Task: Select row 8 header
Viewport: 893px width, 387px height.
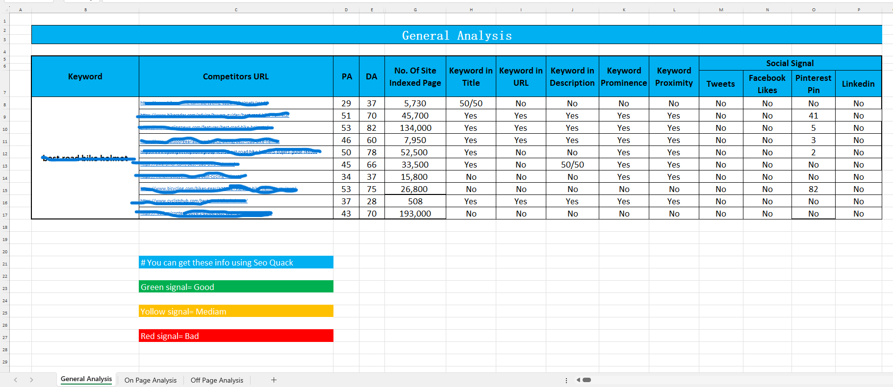Action: click(5, 105)
